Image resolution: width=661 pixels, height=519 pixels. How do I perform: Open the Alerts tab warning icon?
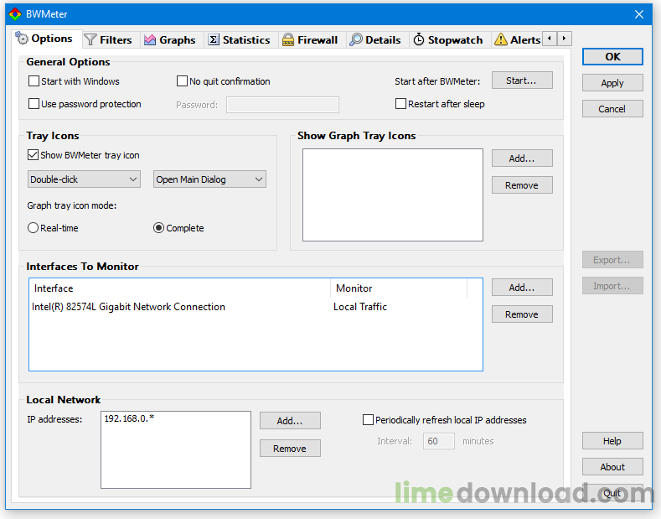click(x=501, y=39)
